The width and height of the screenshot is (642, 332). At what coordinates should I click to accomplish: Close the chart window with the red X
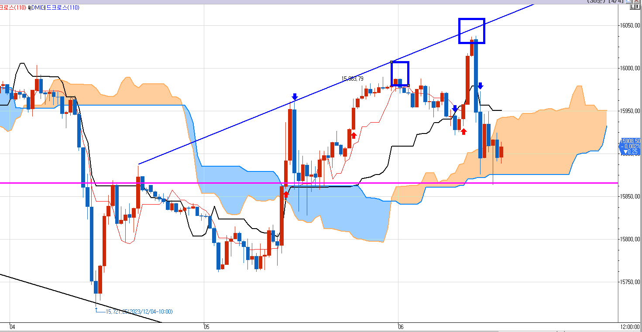pos(637,1)
